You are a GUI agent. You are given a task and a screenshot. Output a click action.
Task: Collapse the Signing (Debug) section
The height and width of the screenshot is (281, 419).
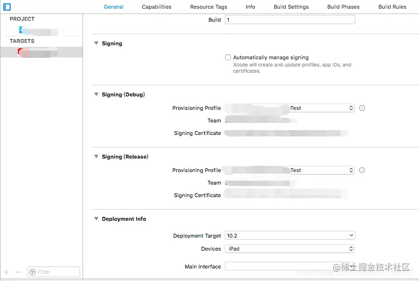click(96, 94)
